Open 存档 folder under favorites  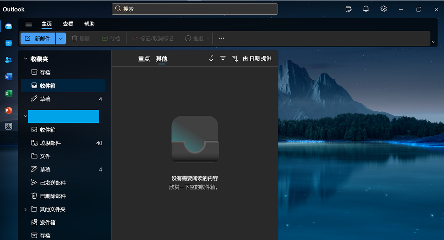(63, 72)
